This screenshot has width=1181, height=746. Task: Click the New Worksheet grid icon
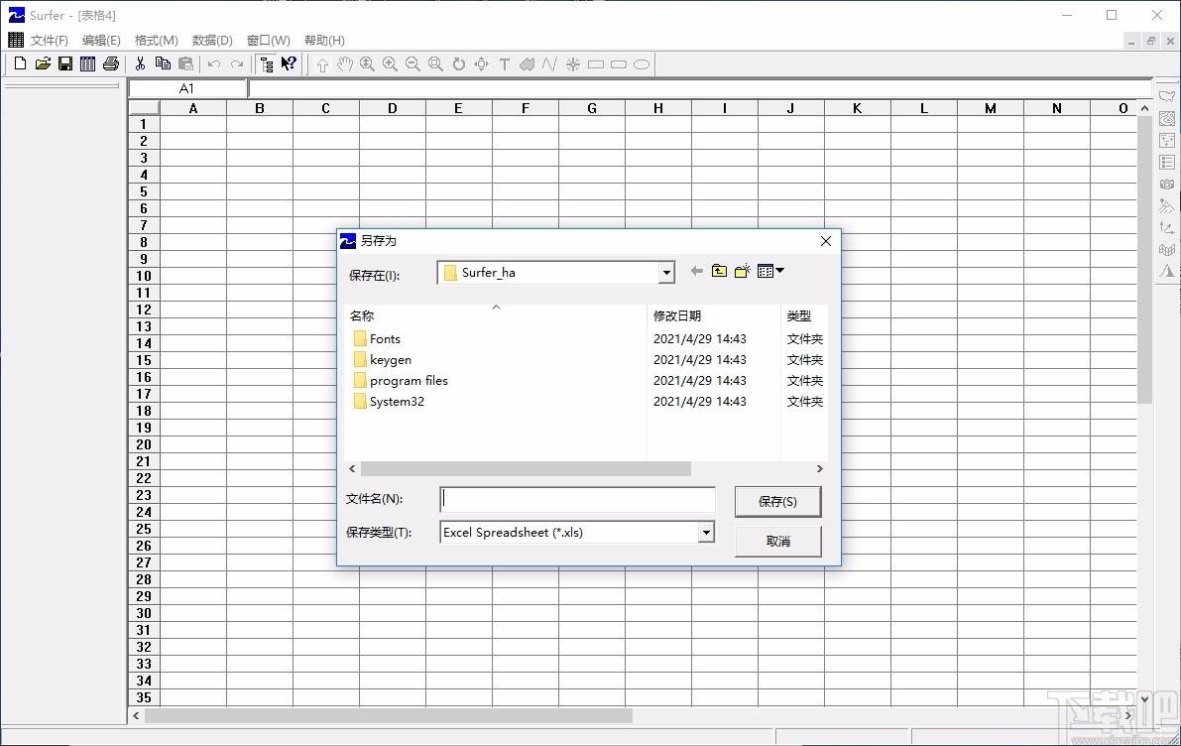tap(88, 64)
